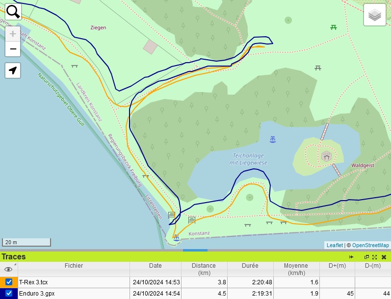Uncheck the Enduro 3.gpx trace checkbox
The image size is (391, 299).
[9, 293]
